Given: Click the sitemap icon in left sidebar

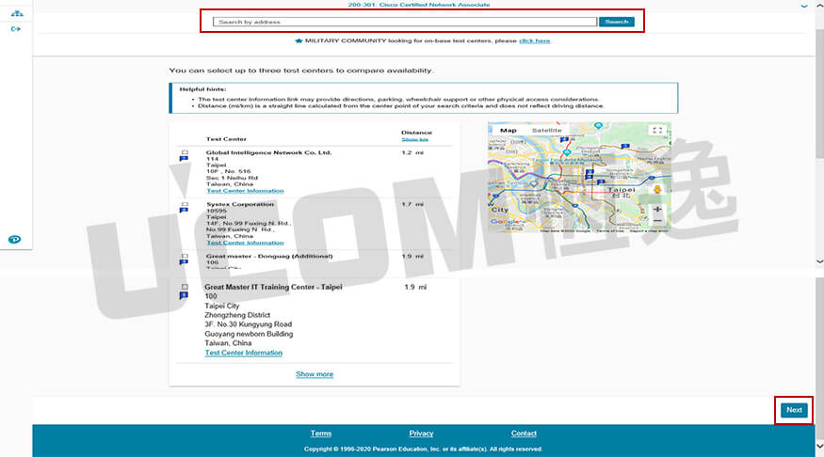Looking at the screenshot, I should pyautogui.click(x=17, y=13).
